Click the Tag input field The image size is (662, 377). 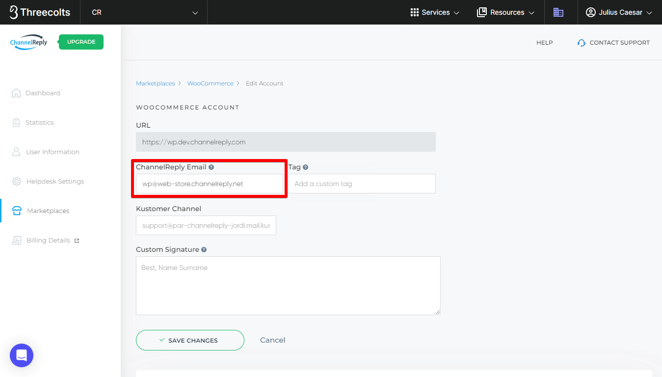362,184
